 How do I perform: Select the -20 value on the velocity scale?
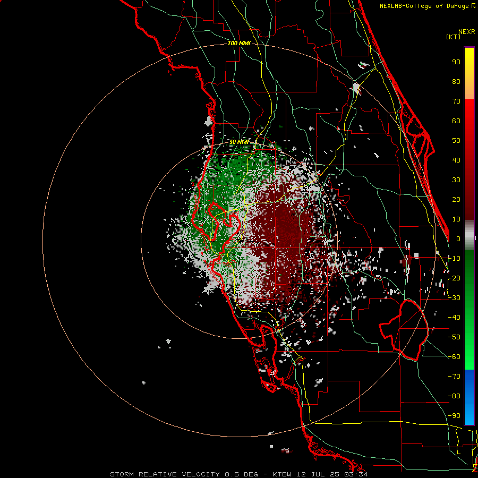point(454,278)
